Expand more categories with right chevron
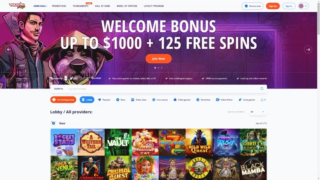This screenshot has height=180, width=320. point(265,100)
